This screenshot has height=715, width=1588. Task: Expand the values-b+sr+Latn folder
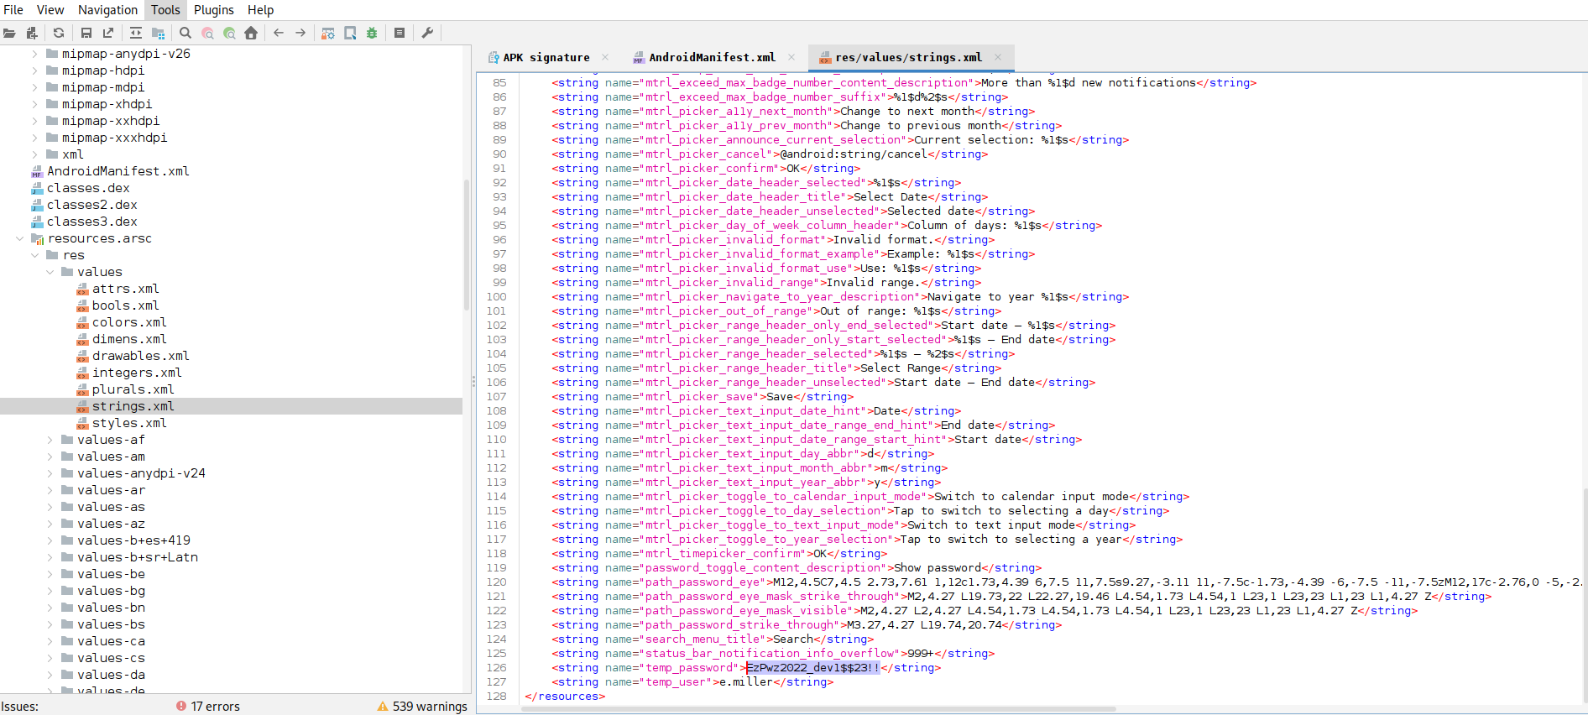click(50, 557)
